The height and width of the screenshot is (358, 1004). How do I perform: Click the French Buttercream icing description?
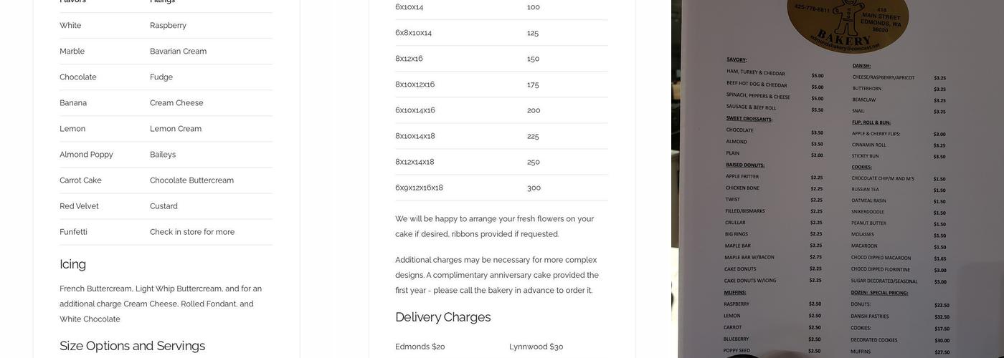(161, 304)
